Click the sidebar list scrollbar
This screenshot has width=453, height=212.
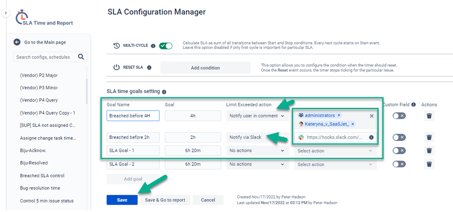pos(87,91)
